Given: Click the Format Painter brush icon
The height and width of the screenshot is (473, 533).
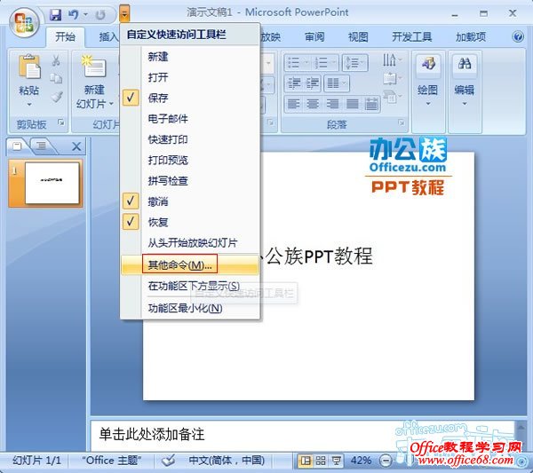Looking at the screenshot, I should tap(57, 97).
